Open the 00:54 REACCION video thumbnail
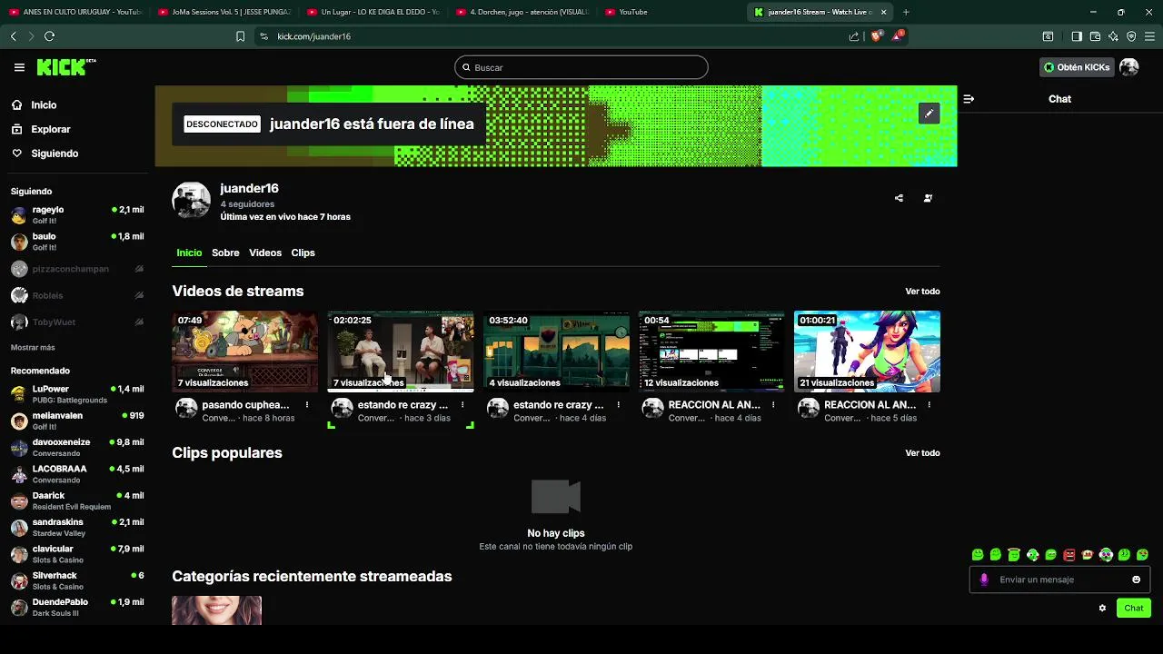The image size is (1163, 654). pos(711,352)
